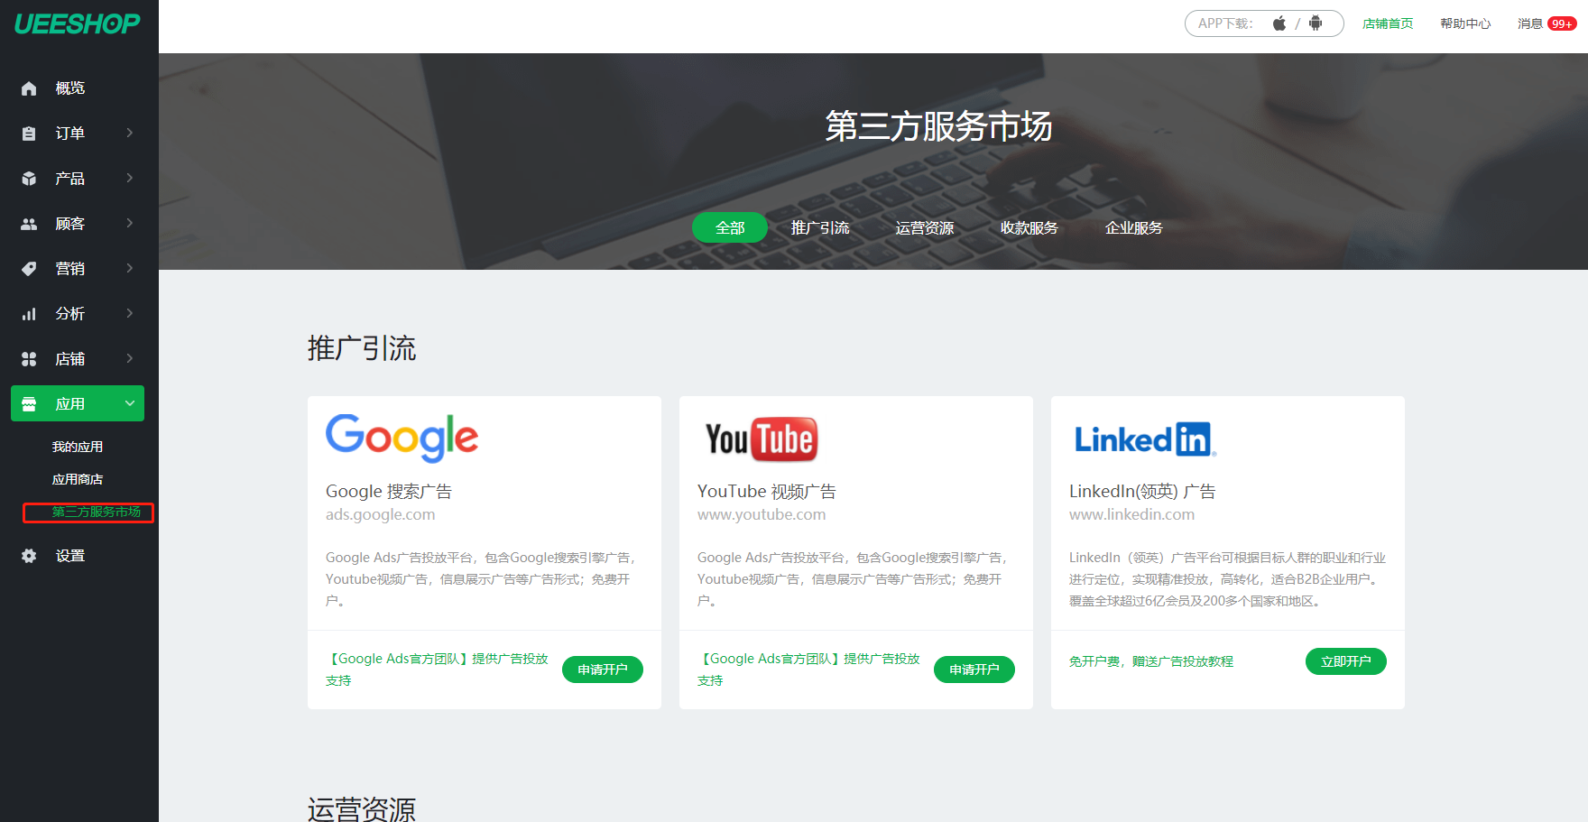1588x822 pixels.
Task: Click the home icon next to 概览
Action: tap(29, 88)
